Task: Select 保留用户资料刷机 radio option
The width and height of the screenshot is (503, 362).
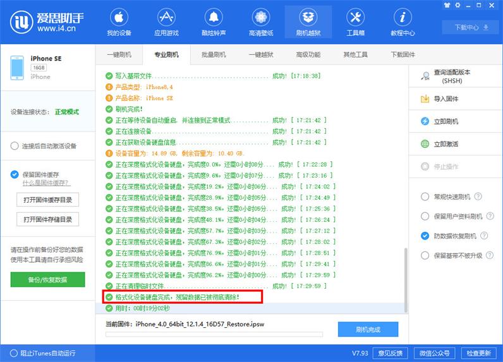Action: (425, 216)
